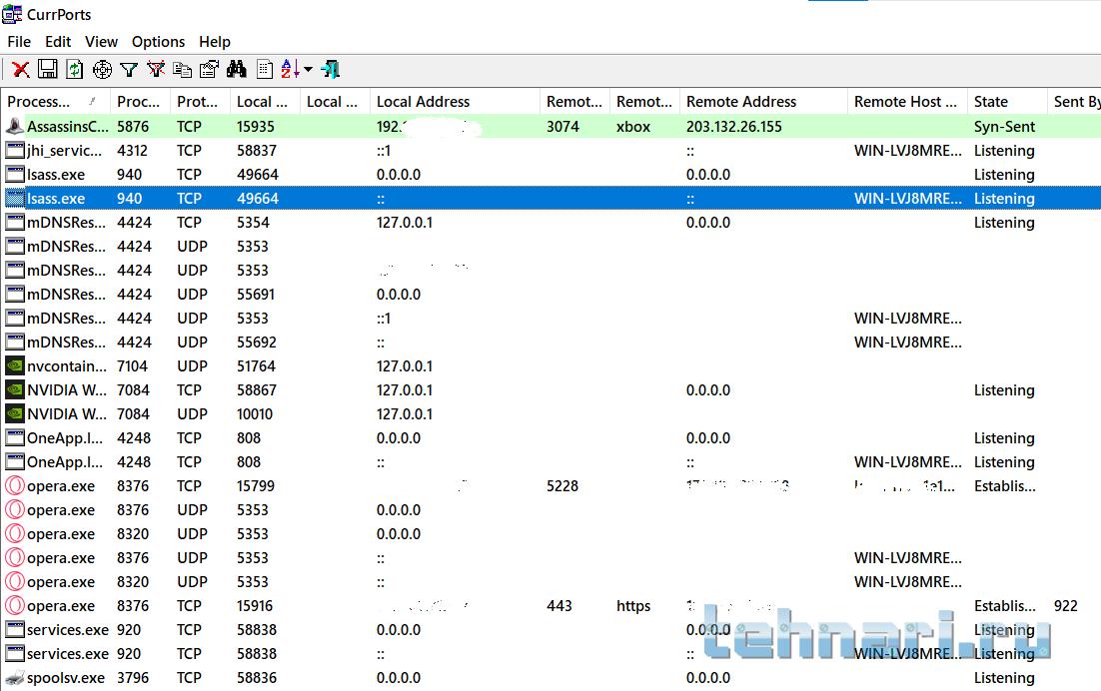1101x691 pixels.
Task: Open the View menu
Action: pyautogui.click(x=101, y=41)
